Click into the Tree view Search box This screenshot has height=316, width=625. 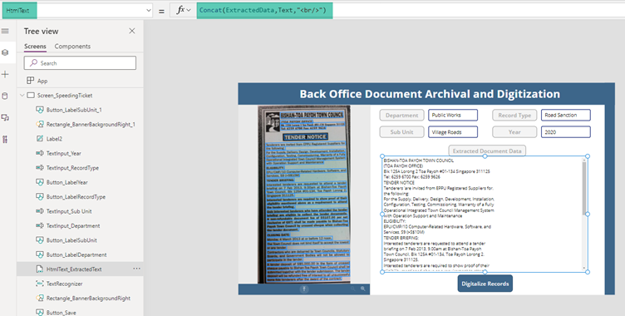(x=80, y=63)
